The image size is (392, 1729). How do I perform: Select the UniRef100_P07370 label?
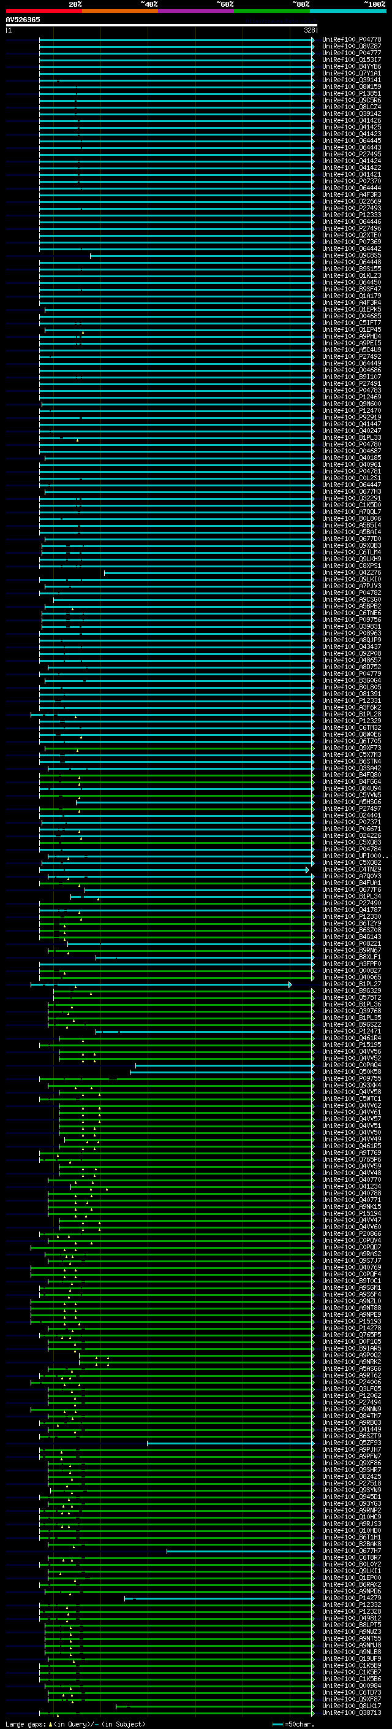pyautogui.click(x=352, y=181)
